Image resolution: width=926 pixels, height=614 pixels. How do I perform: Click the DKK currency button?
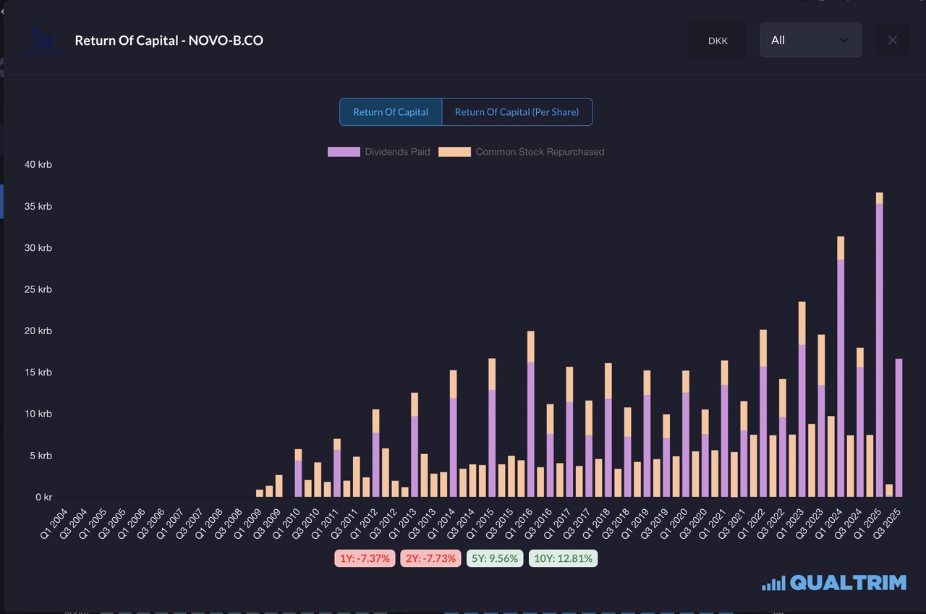718,40
